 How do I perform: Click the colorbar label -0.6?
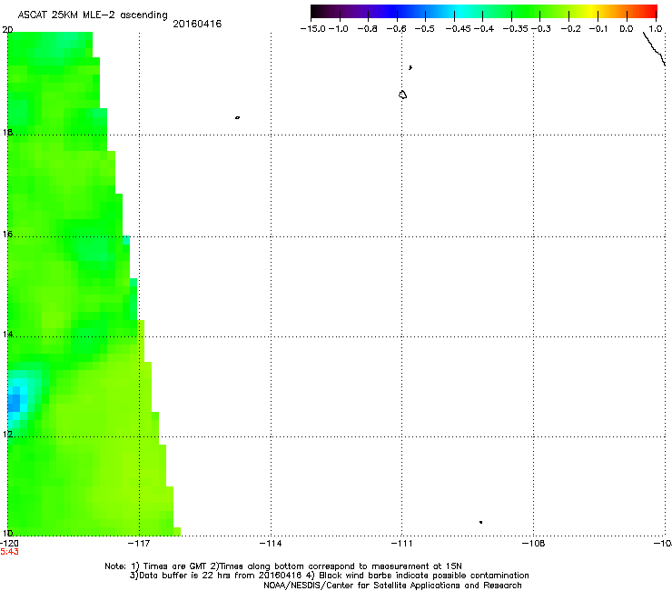[397, 29]
